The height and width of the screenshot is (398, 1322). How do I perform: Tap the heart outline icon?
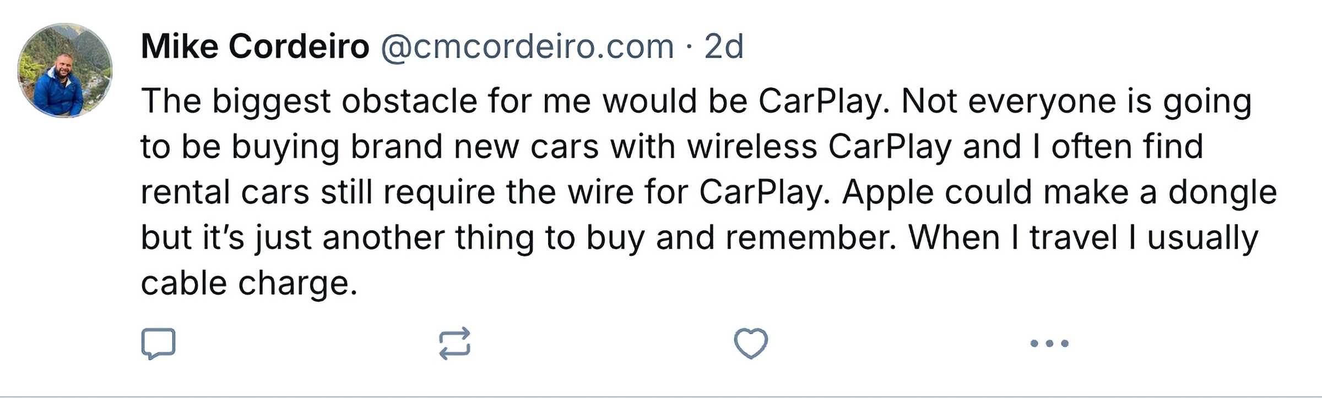coord(751,344)
